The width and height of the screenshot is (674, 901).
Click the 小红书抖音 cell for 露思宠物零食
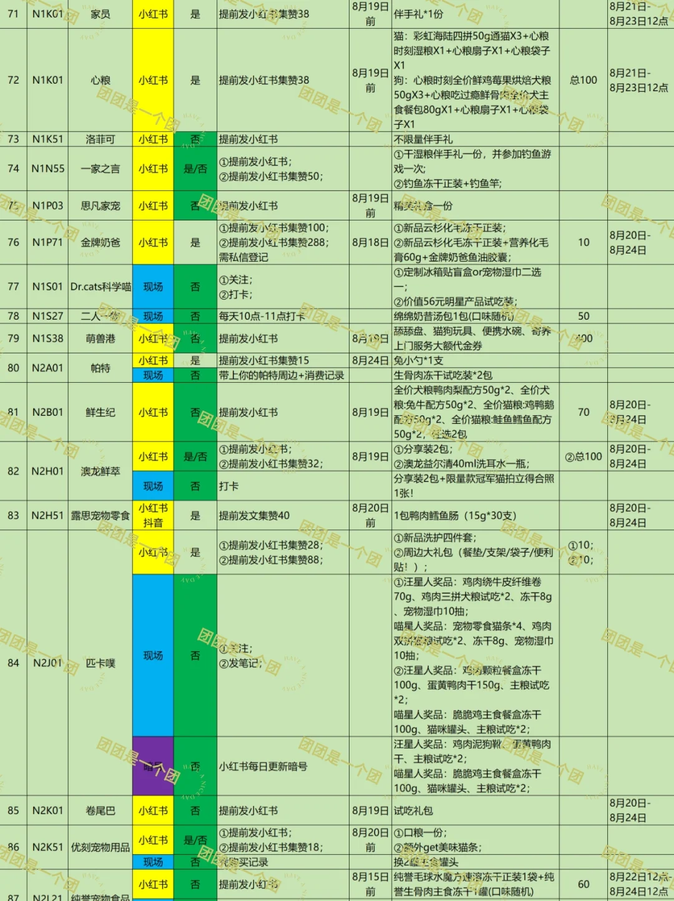tap(153, 515)
